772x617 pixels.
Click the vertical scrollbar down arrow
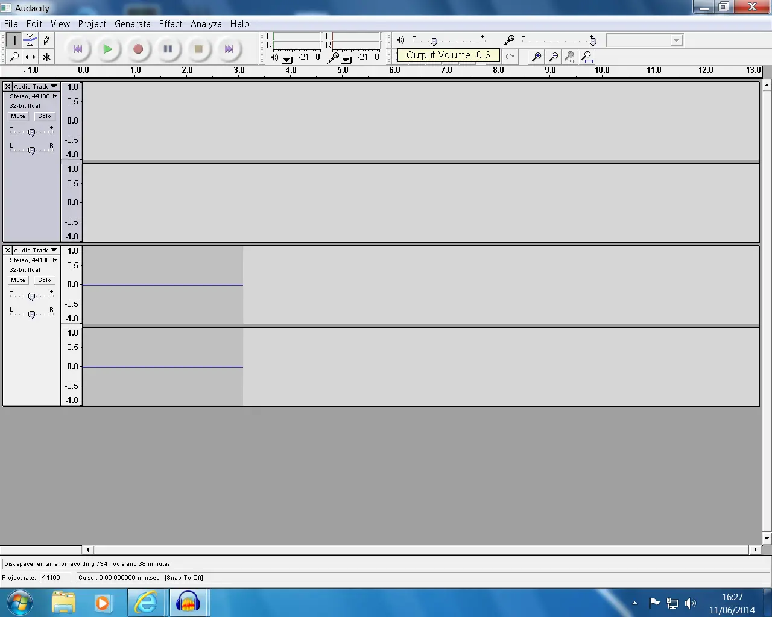tap(767, 539)
